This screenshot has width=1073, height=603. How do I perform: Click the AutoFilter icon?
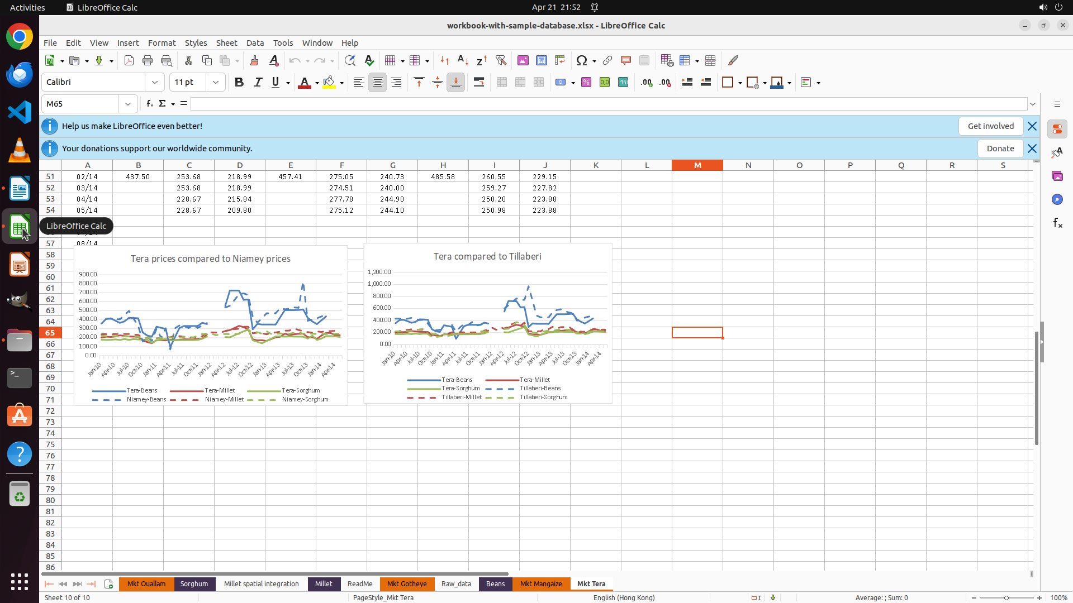(x=501, y=60)
